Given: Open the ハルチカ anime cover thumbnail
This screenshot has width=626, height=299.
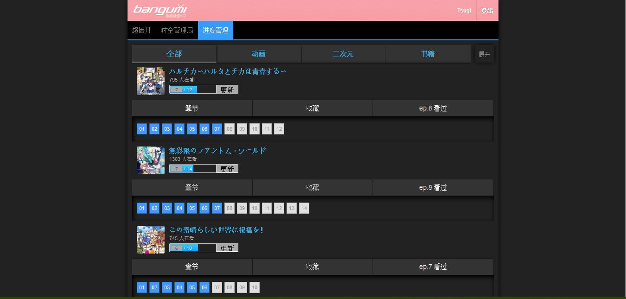Looking at the screenshot, I should pos(150,81).
